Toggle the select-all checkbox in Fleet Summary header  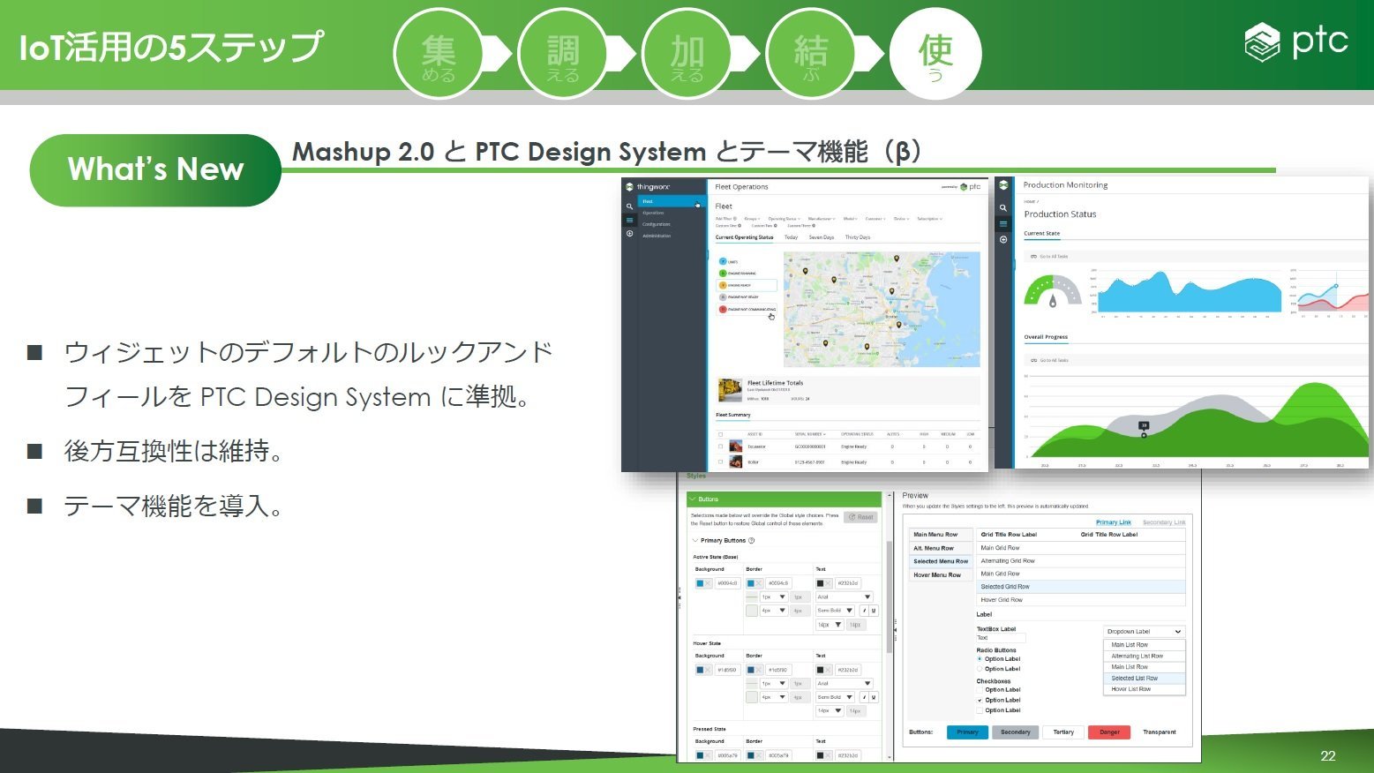(x=720, y=434)
